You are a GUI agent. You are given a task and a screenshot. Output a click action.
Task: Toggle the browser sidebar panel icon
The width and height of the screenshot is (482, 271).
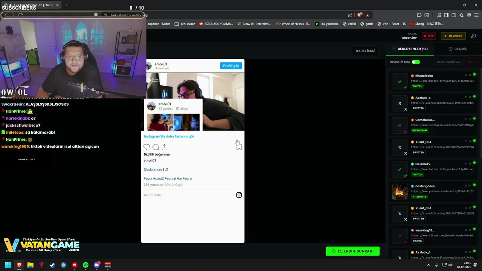(x=446, y=15)
